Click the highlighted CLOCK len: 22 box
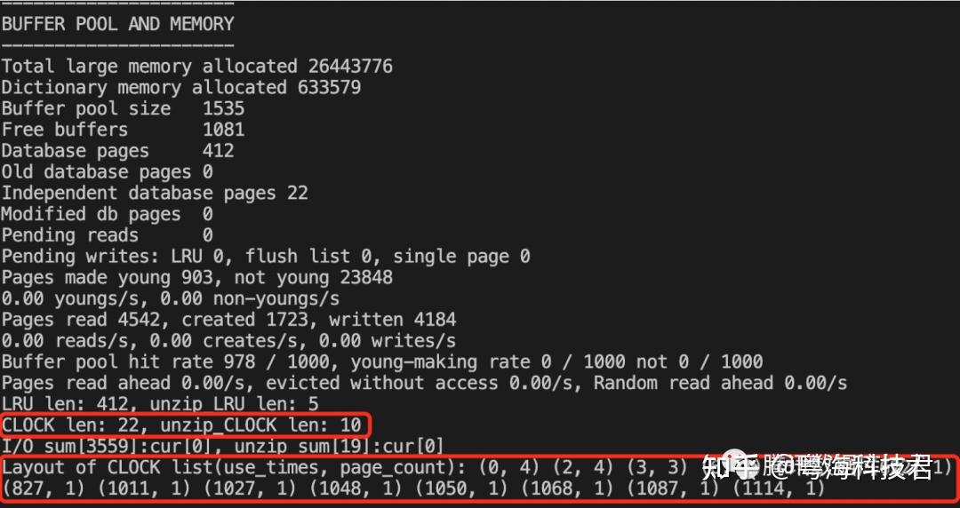 coord(185,425)
